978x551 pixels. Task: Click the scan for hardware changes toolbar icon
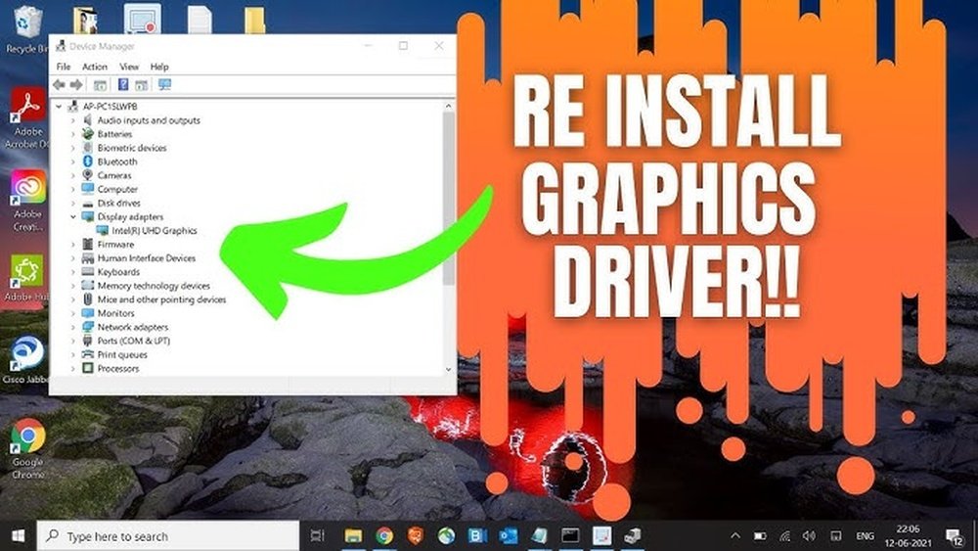(x=164, y=85)
